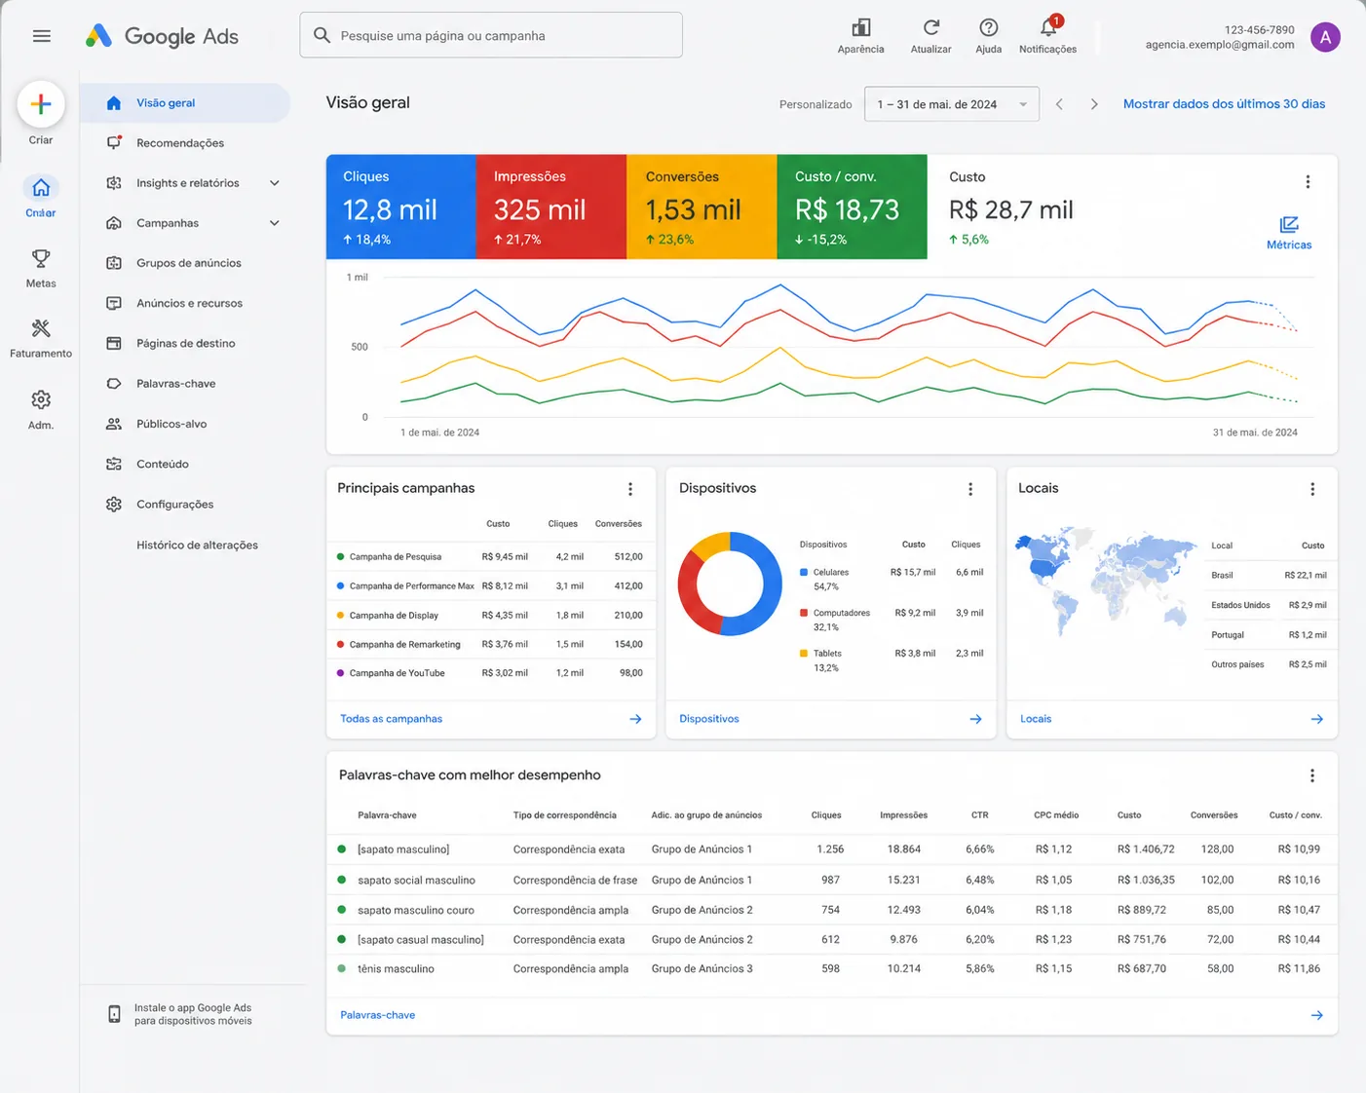Open Palavras-chave card three-dot menu
The width and height of the screenshot is (1366, 1093).
point(1312,775)
